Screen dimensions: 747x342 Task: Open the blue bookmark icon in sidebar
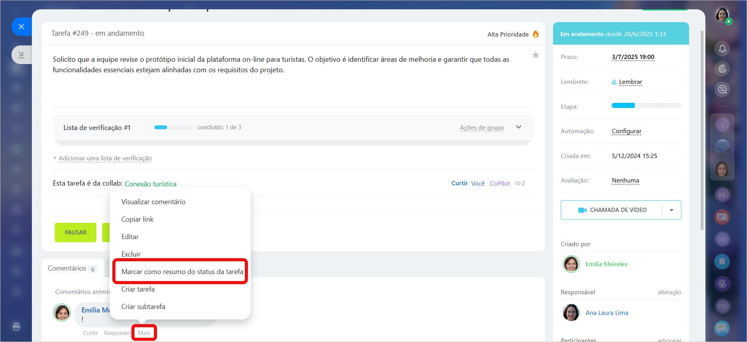click(x=722, y=262)
